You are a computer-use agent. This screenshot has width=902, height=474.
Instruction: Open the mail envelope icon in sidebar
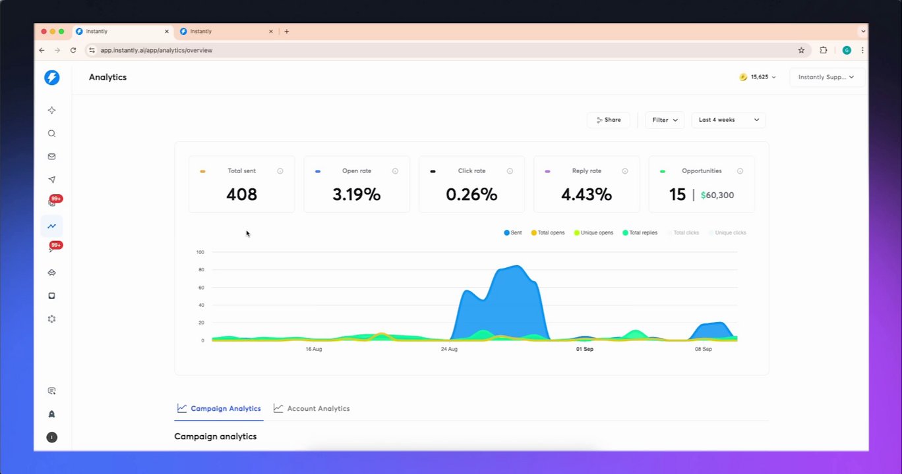[51, 157]
